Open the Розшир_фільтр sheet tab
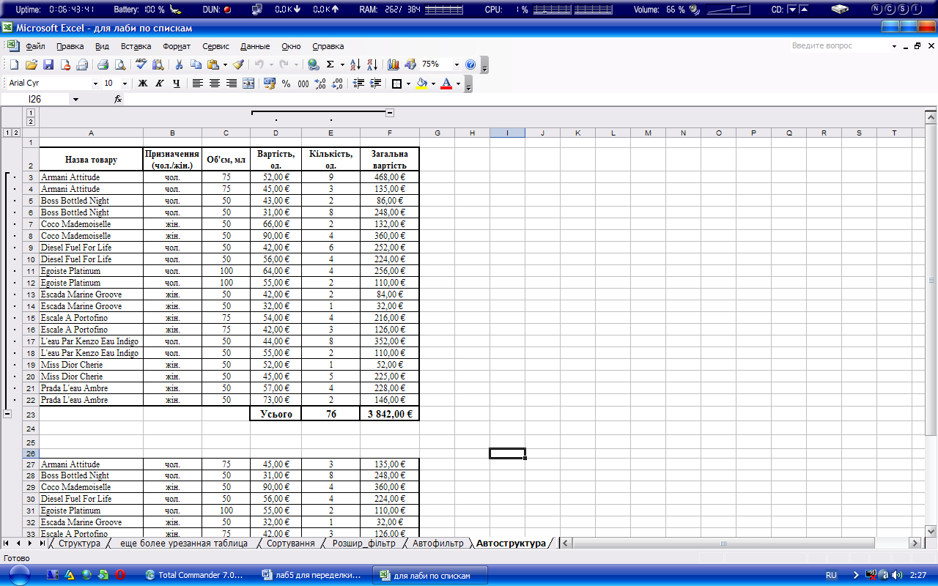Screen dimensions: 938x586 click(363, 544)
